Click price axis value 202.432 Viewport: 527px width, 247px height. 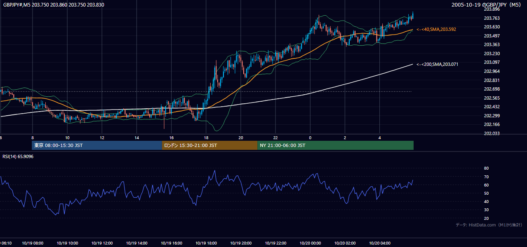(x=492, y=107)
